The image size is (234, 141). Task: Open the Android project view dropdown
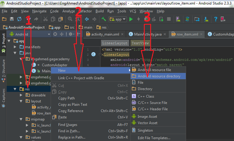[30, 34]
